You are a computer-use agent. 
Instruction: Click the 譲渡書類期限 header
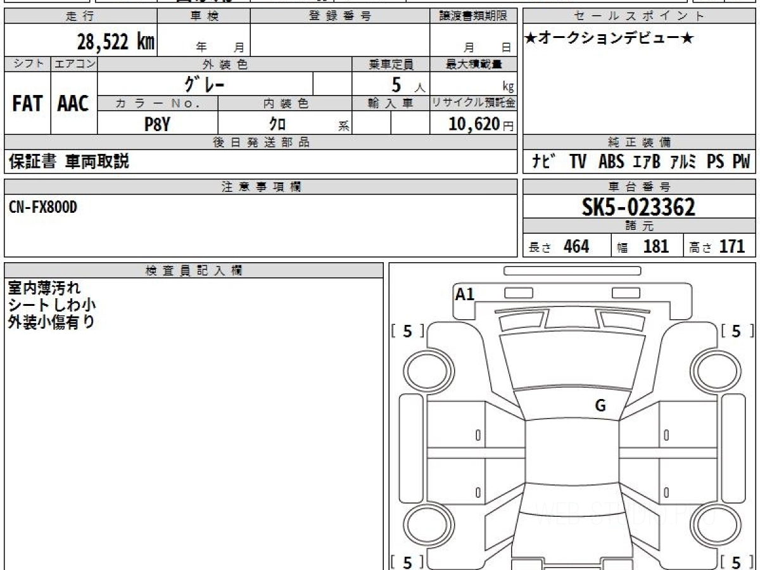474,16
